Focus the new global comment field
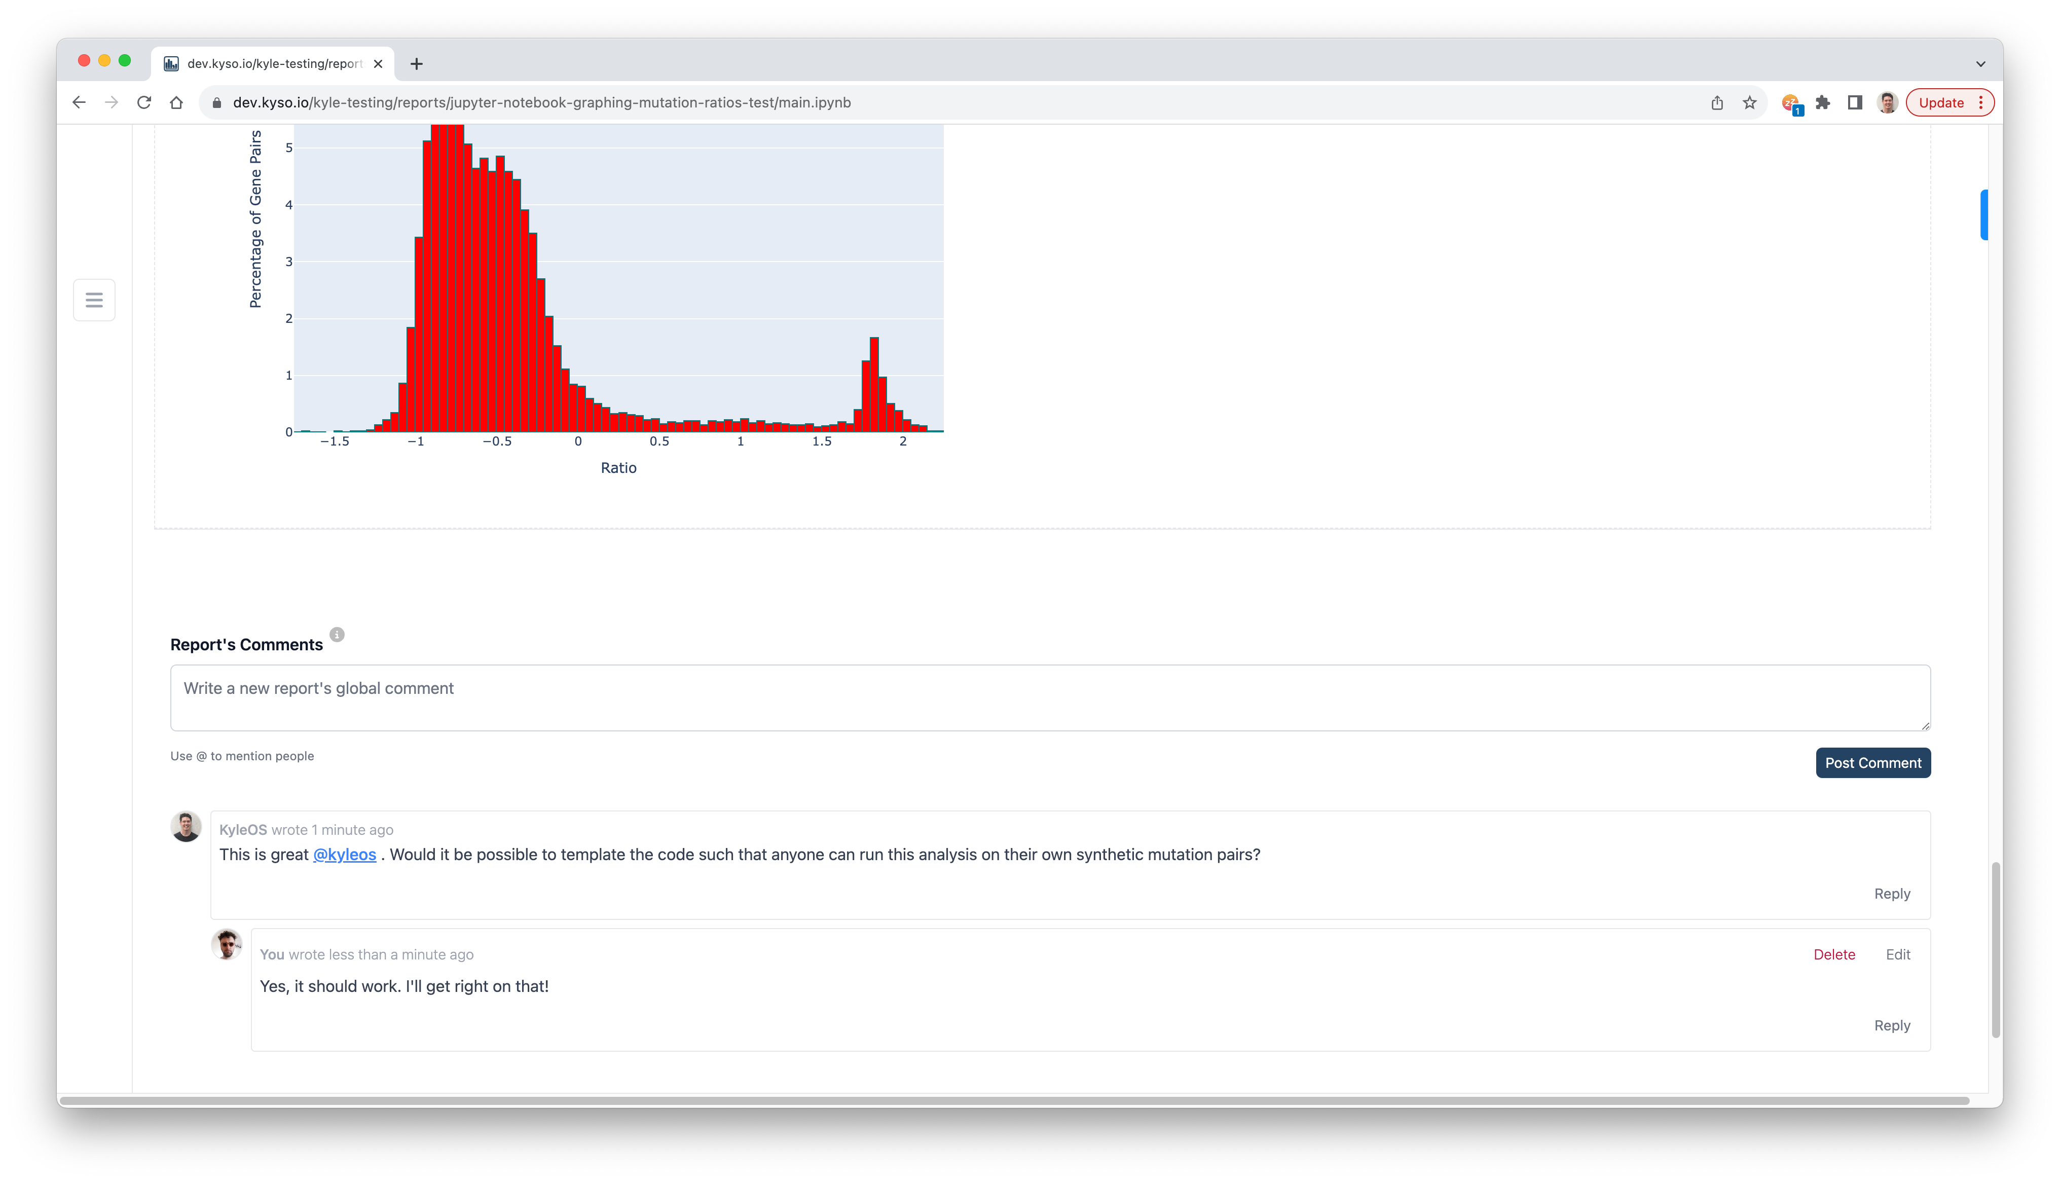2060x1183 pixels. coord(1049,697)
